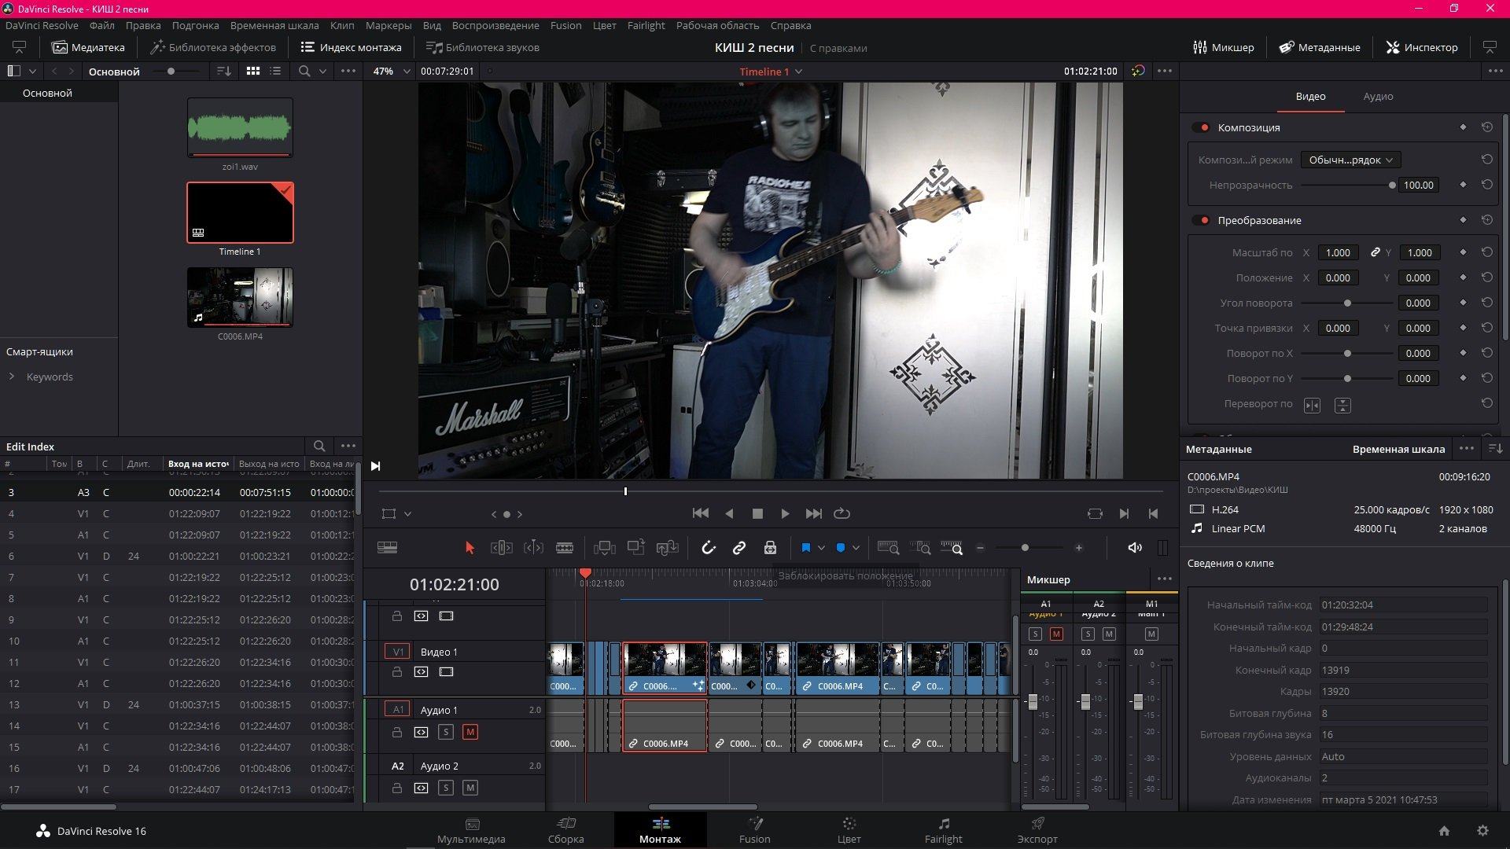This screenshot has width=1510, height=849.
Task: Disable the Композиция section toggle
Action: (x=1201, y=127)
